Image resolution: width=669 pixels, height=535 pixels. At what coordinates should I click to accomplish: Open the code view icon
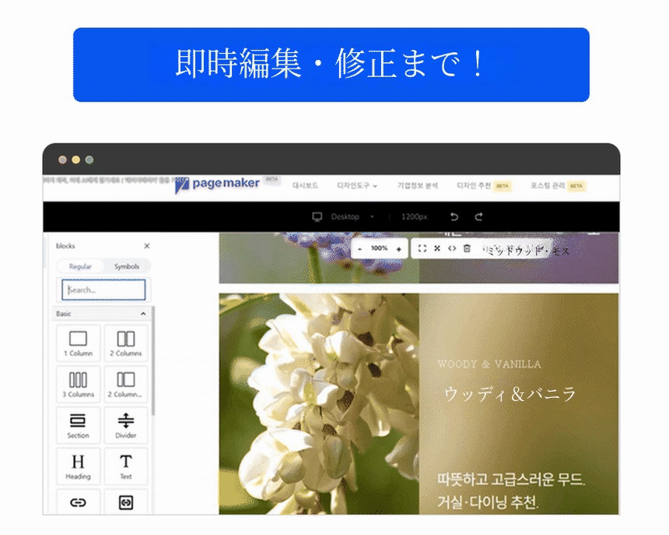click(x=452, y=248)
